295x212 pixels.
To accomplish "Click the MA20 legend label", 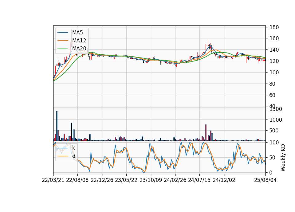I will (79, 49).
